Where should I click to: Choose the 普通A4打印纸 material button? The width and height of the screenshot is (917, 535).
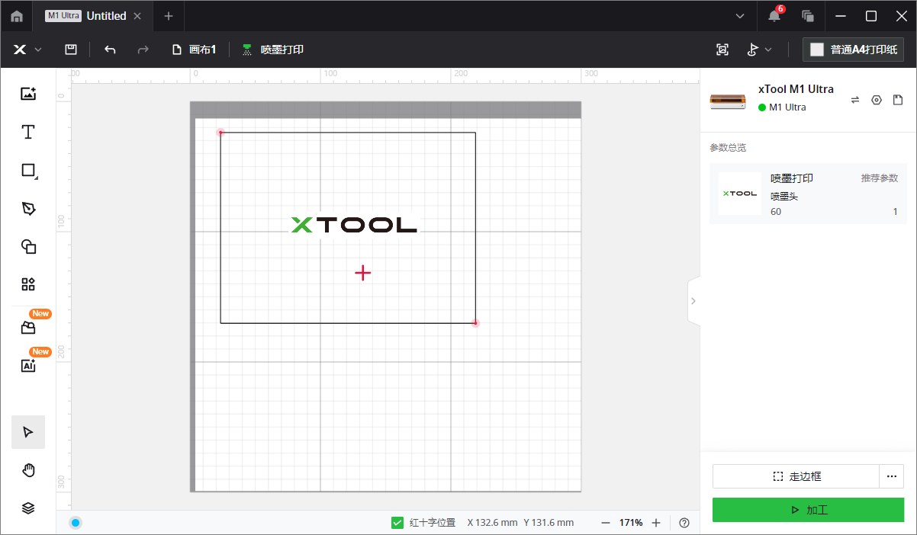click(x=853, y=50)
